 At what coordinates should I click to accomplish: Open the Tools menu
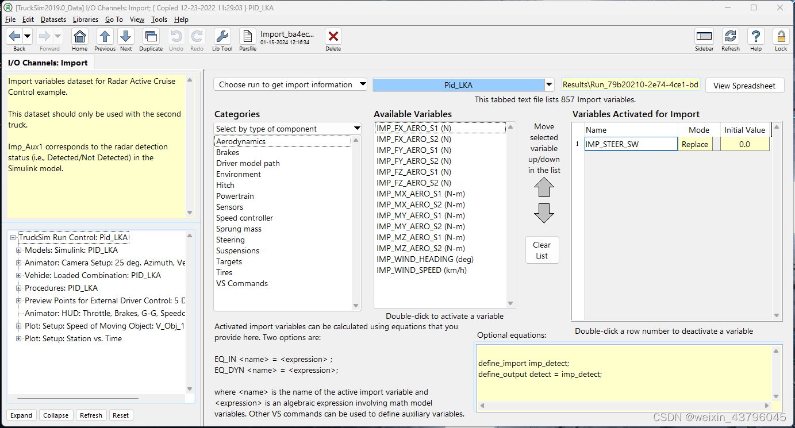(159, 20)
